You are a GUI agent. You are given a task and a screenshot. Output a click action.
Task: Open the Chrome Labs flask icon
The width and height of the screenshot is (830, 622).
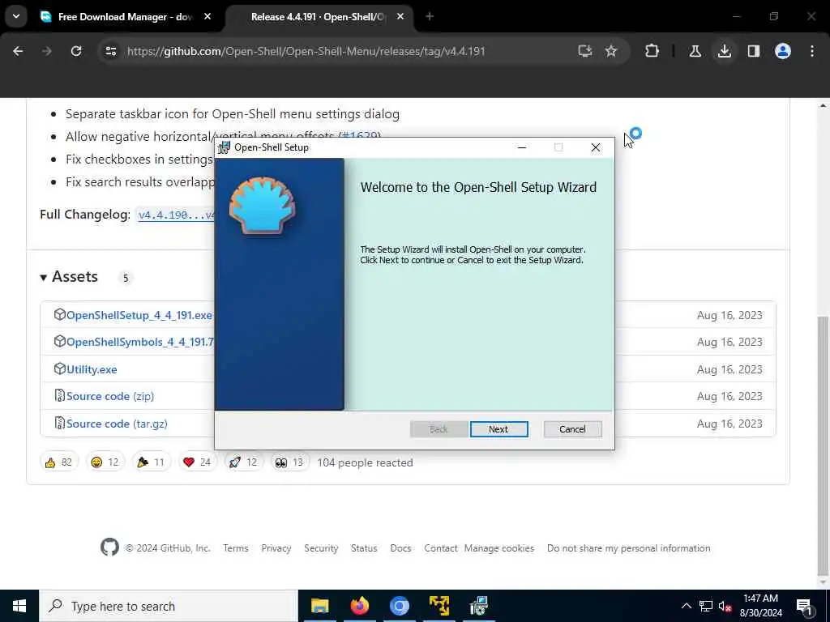coord(695,51)
